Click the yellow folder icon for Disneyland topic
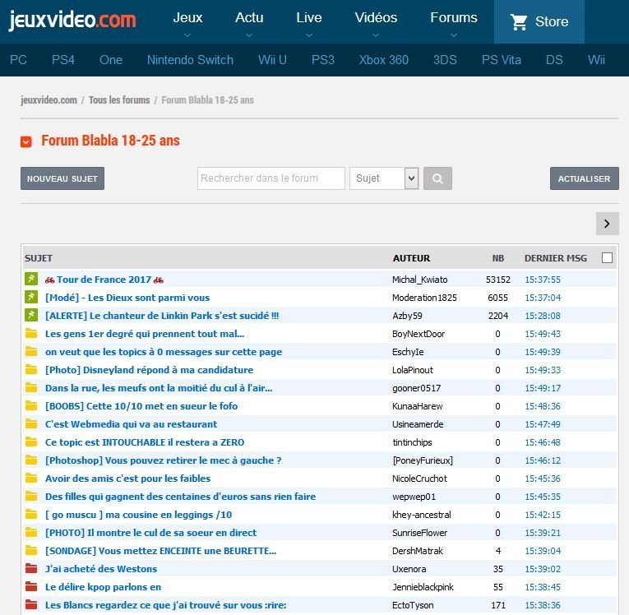 click(31, 370)
